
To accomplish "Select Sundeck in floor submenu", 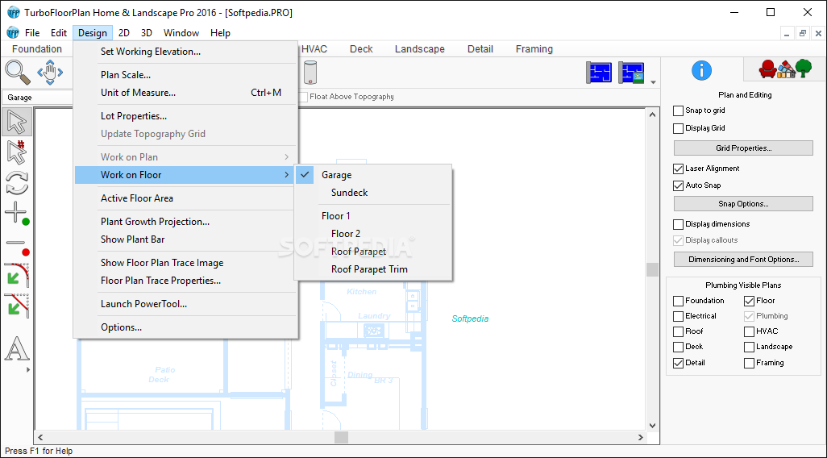I will (x=373, y=193).
